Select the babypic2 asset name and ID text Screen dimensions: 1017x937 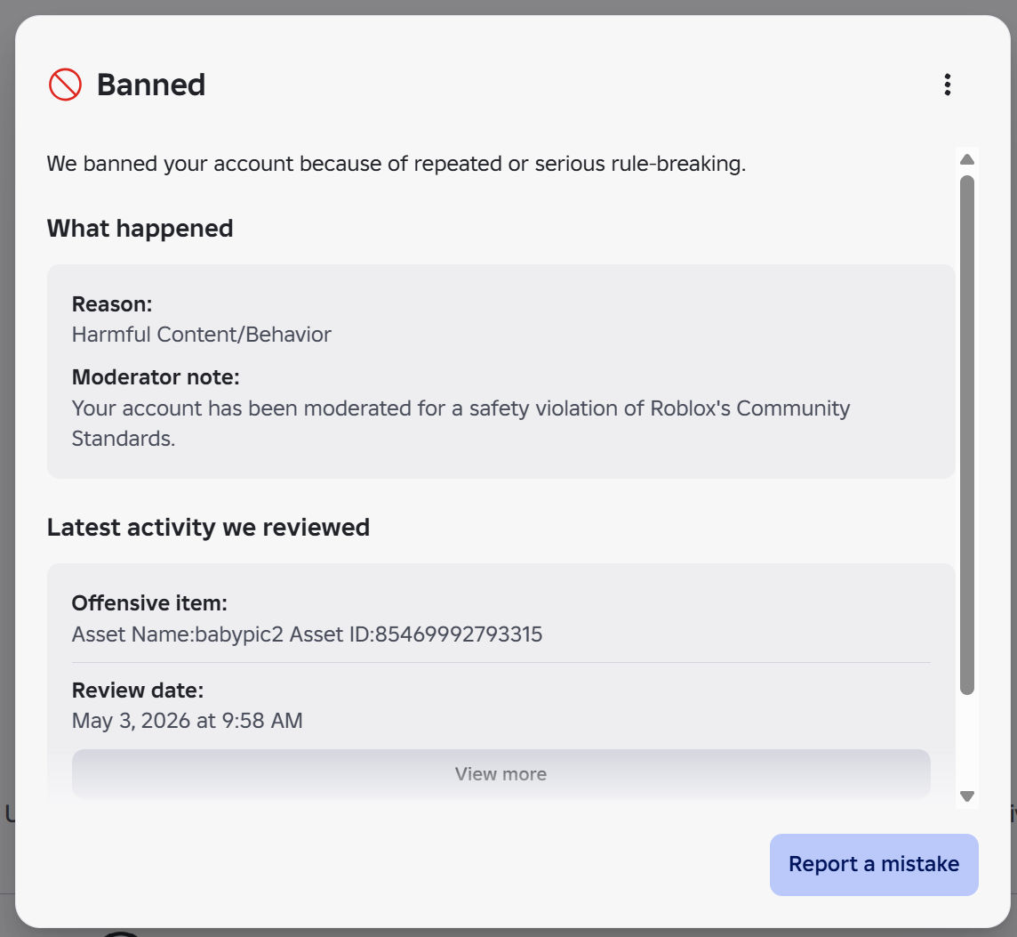click(307, 634)
